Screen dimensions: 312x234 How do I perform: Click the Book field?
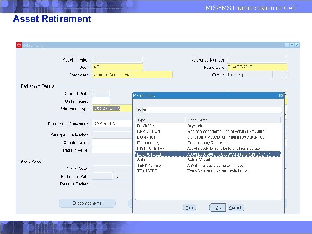pos(117,67)
